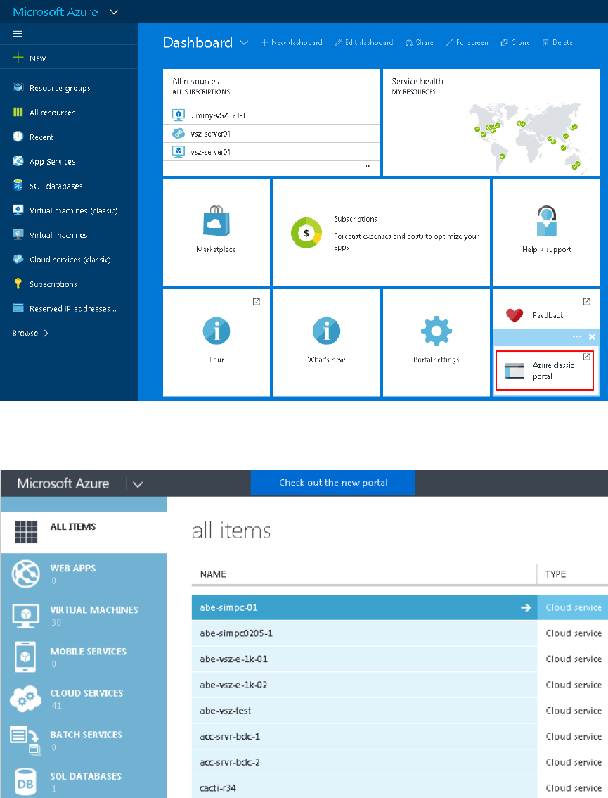Select All resources grid icon
The image size is (608, 798).
[18, 112]
